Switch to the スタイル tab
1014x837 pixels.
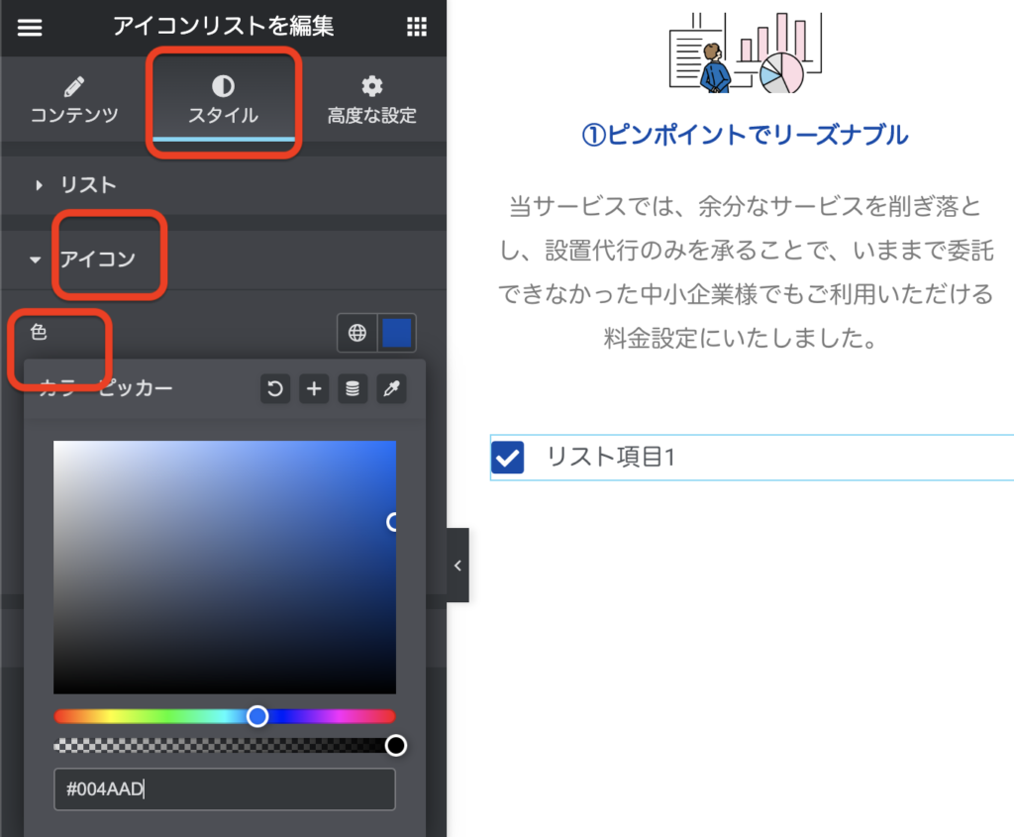click(x=223, y=100)
